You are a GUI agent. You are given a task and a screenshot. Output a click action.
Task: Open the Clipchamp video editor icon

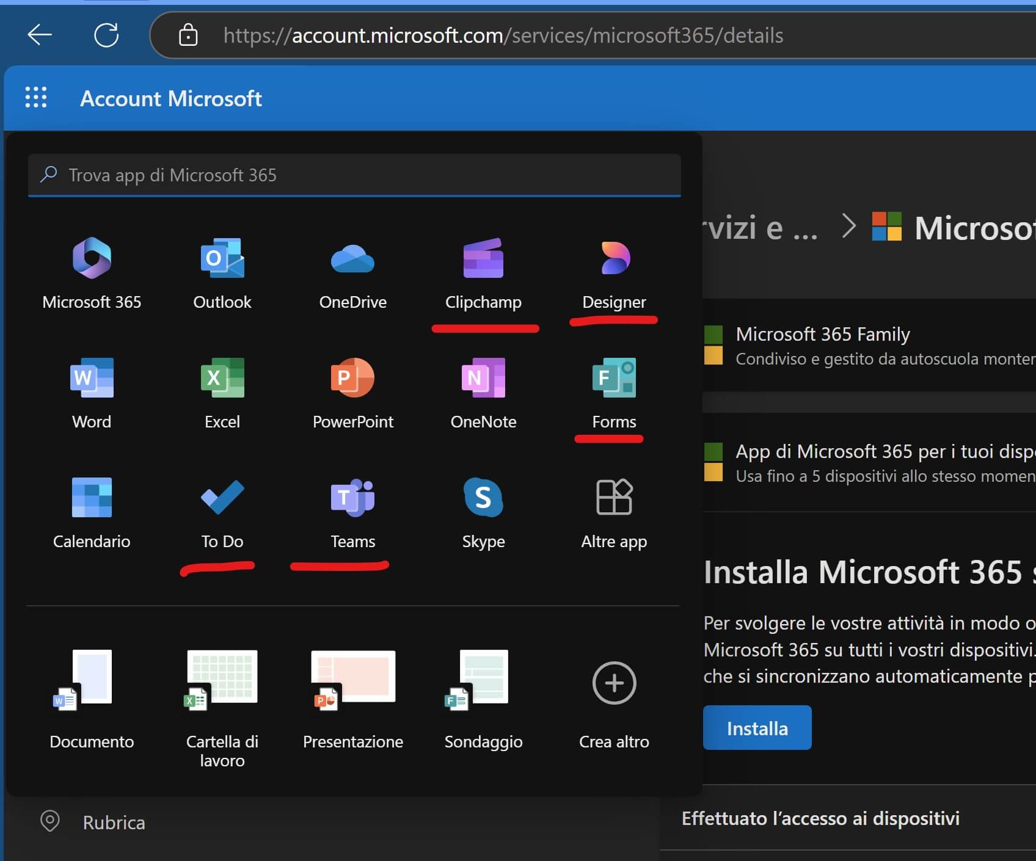[483, 258]
